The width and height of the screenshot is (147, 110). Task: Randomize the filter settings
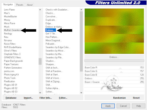point(119,98)
